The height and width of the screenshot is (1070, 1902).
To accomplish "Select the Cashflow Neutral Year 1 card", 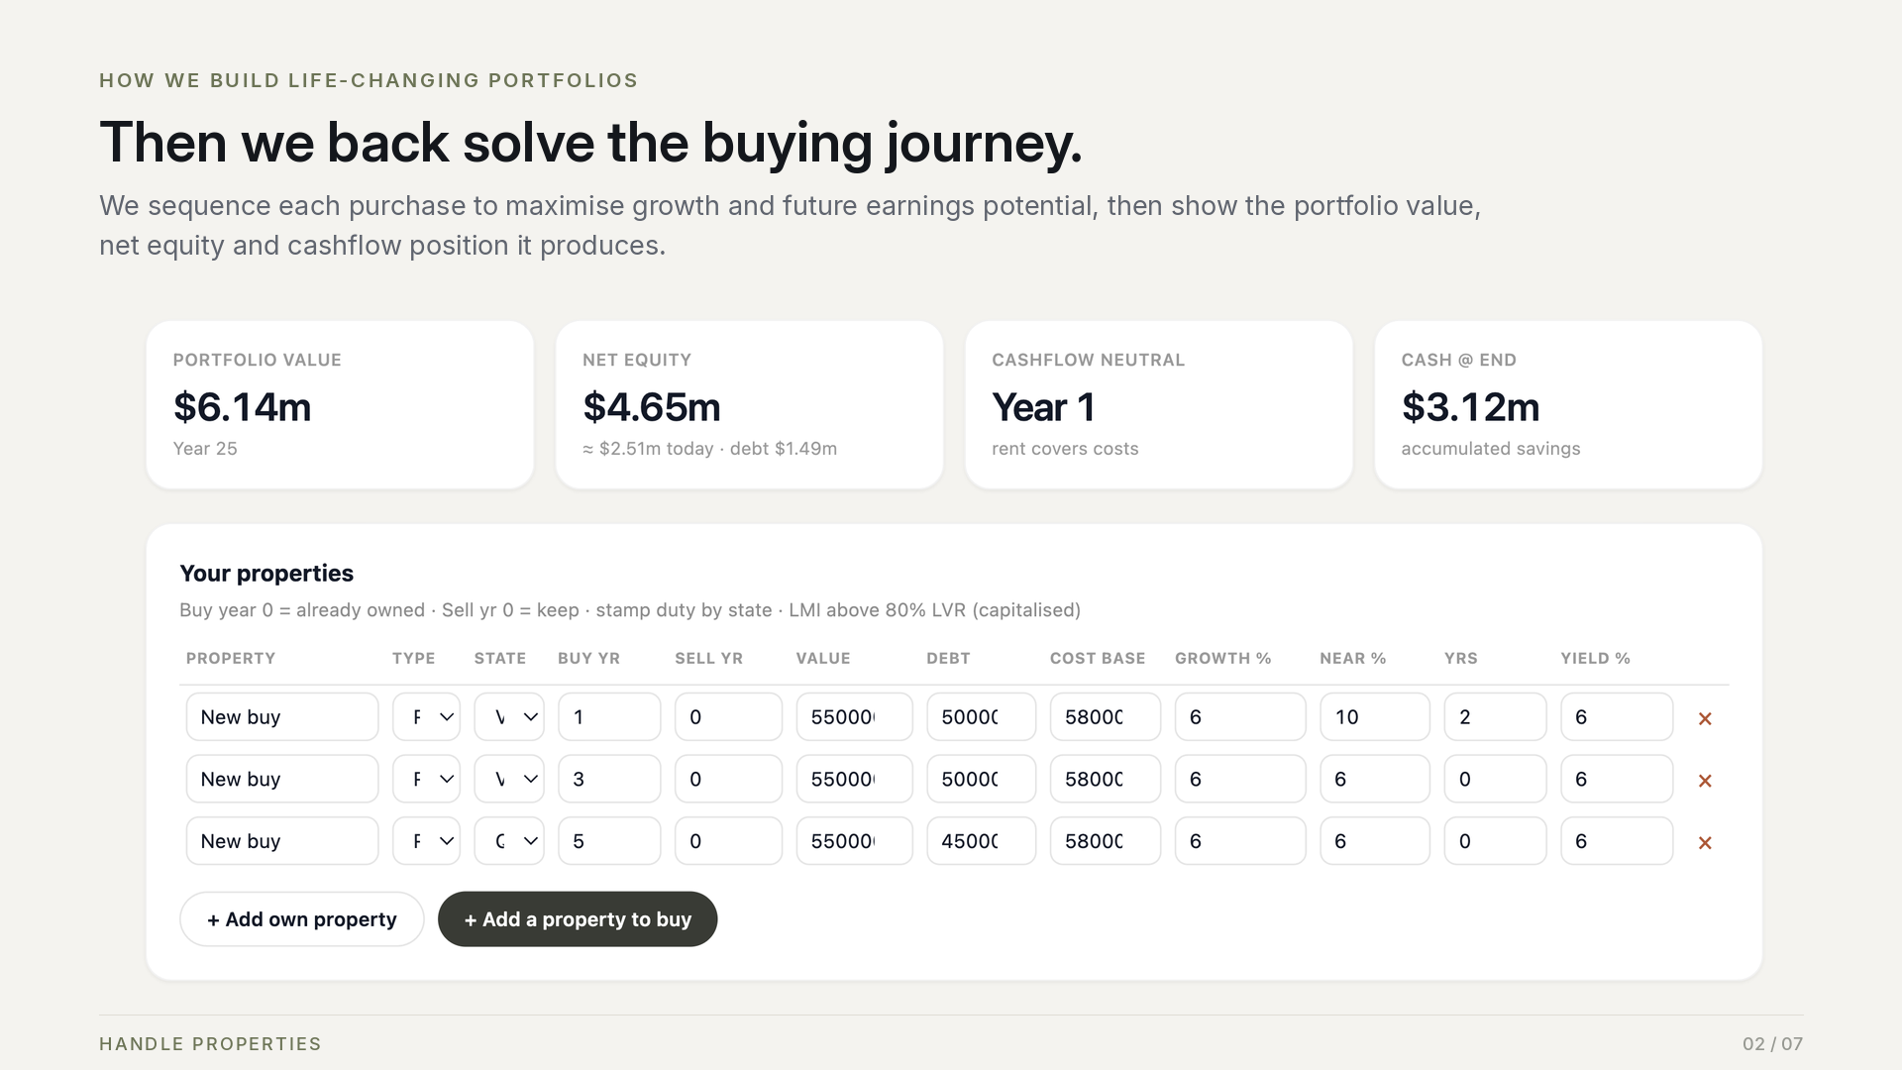I will point(1159,404).
